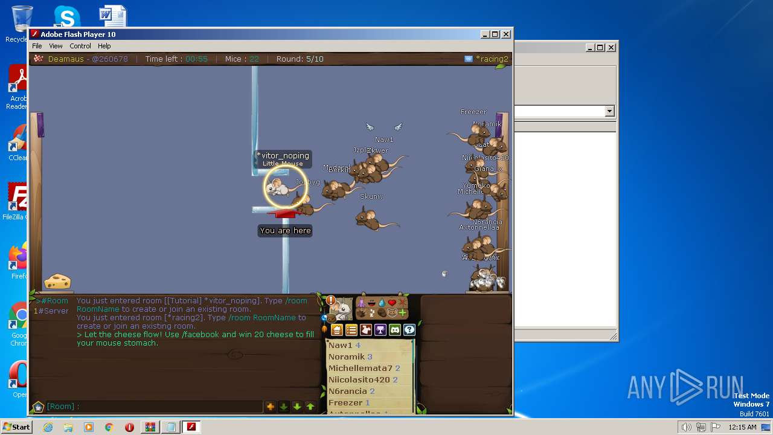This screenshot has width=773, height=435.
Task: Click Freezer in the scoreboard
Action: 345,402
